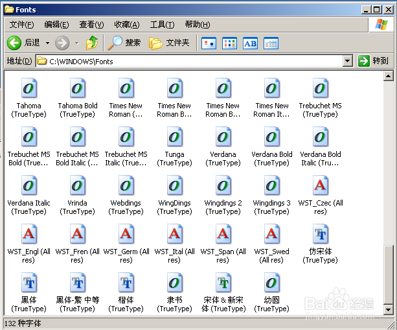Close the Fonts window

(388, 10)
